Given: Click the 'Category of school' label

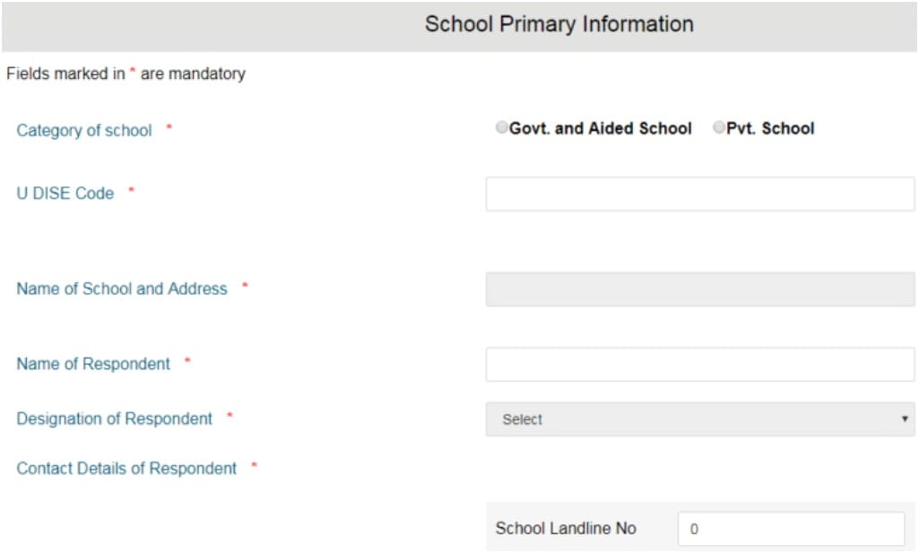Looking at the screenshot, I should point(84,131).
